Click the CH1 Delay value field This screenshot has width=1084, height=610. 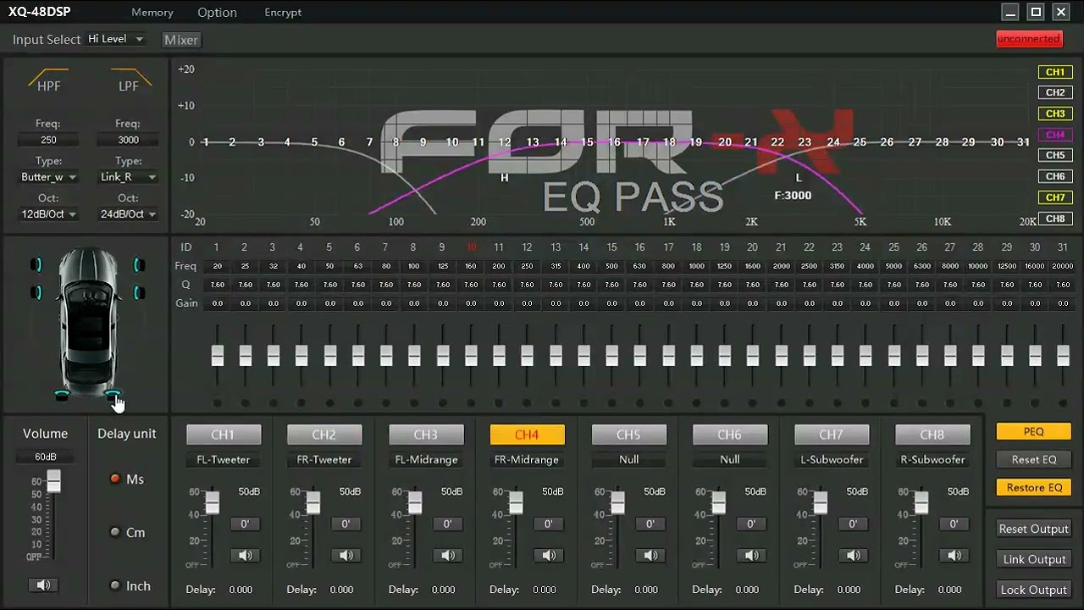click(x=241, y=590)
